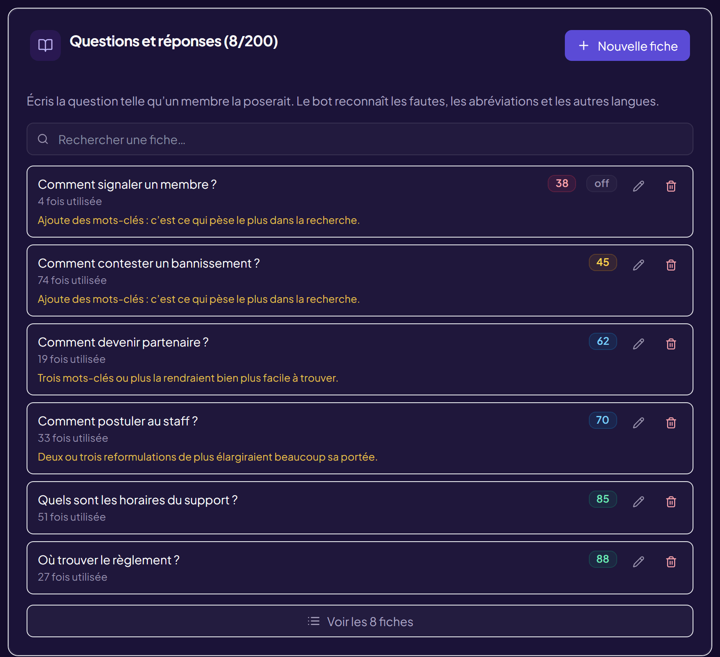Delete the card 'Où trouver le règlement ?'

pos(671,561)
